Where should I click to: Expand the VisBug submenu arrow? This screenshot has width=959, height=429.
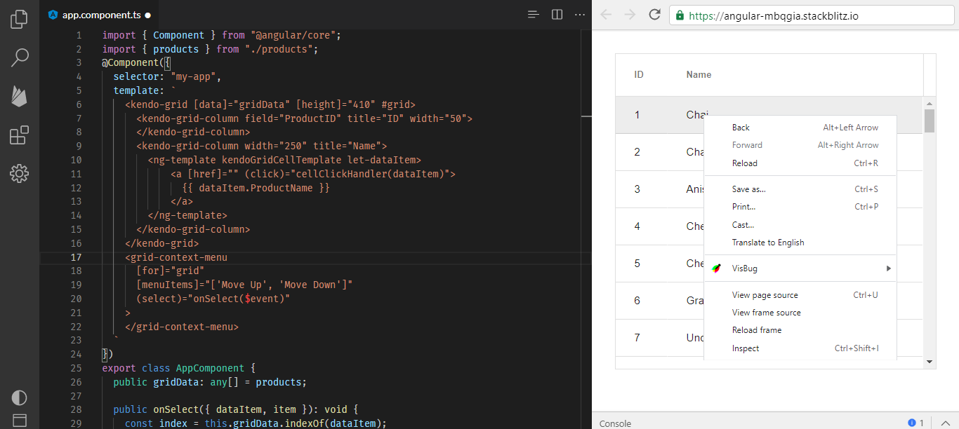click(x=888, y=268)
